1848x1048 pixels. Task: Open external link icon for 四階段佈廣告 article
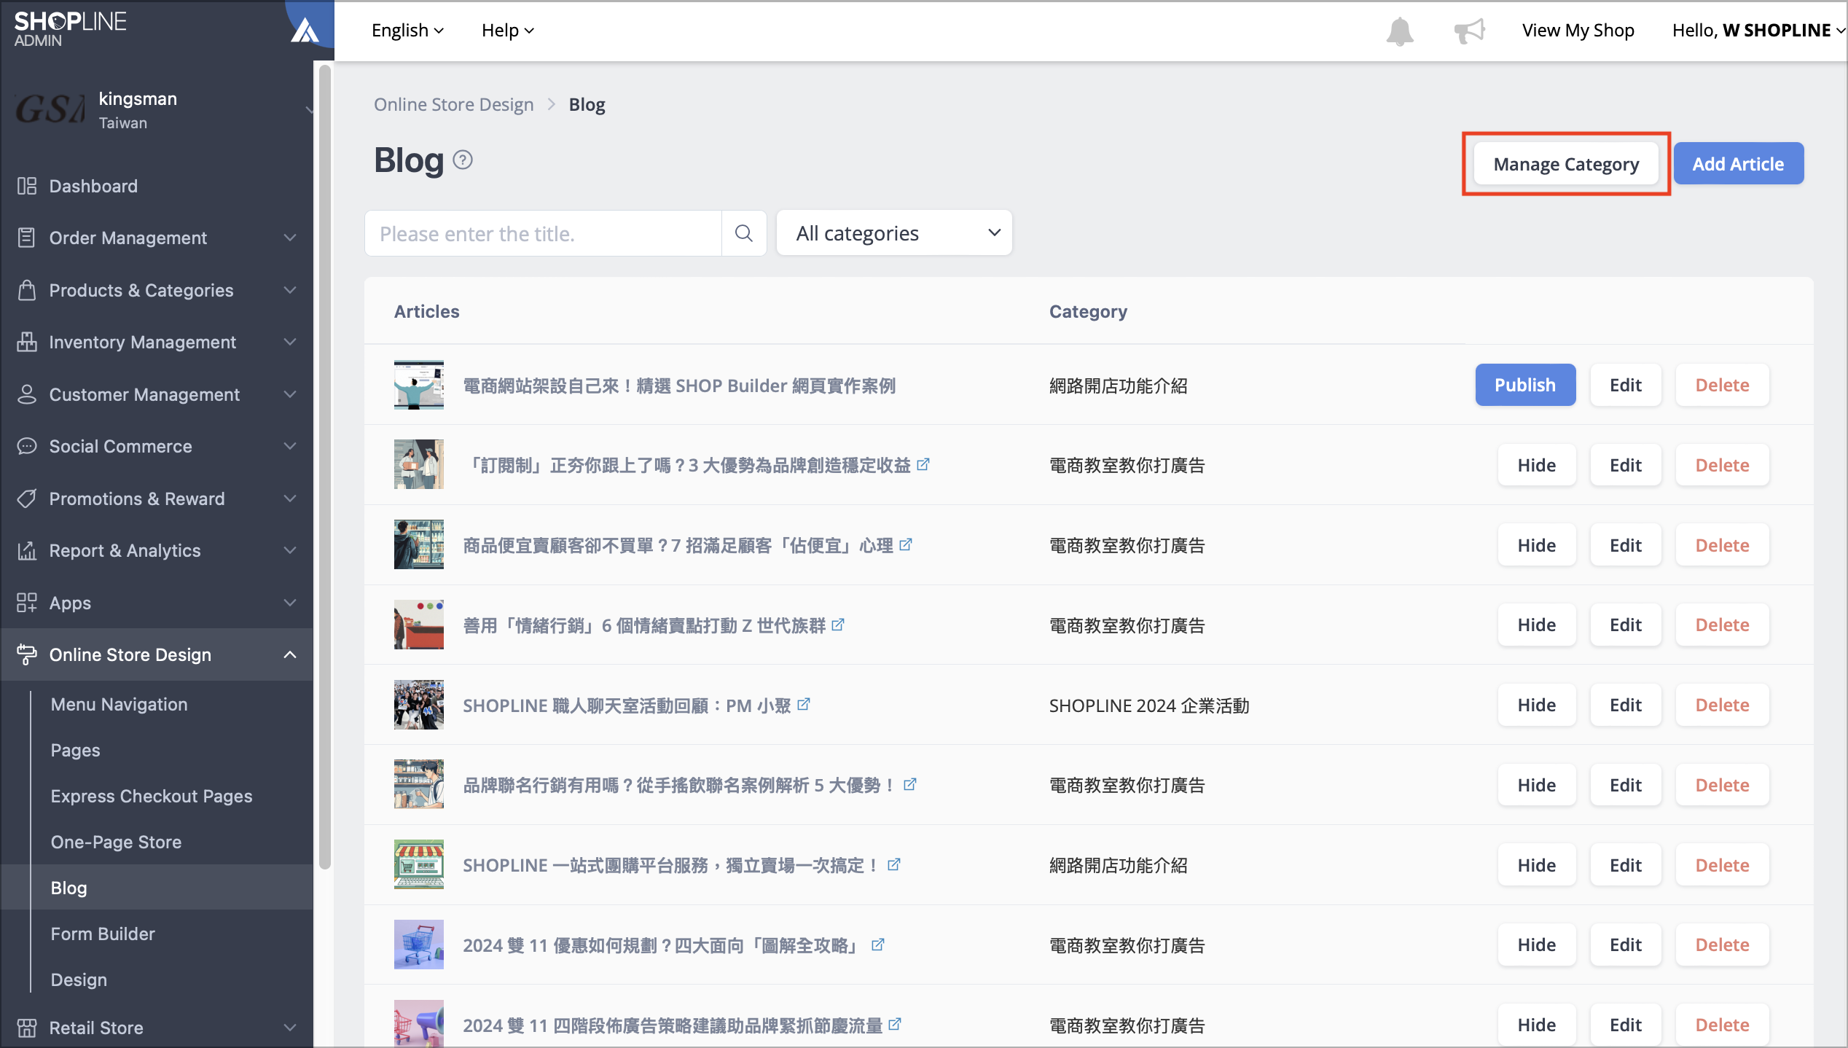click(x=895, y=1024)
